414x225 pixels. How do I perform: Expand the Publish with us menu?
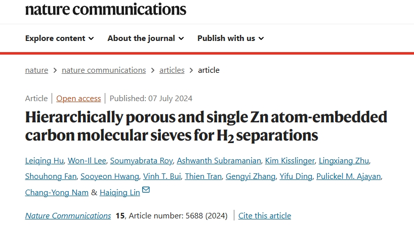(230, 38)
